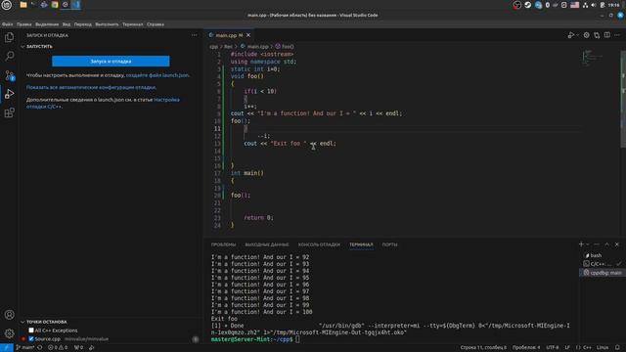This screenshot has height=352, width=626.
Task: Open the Вид menu
Action: [x=67, y=24]
